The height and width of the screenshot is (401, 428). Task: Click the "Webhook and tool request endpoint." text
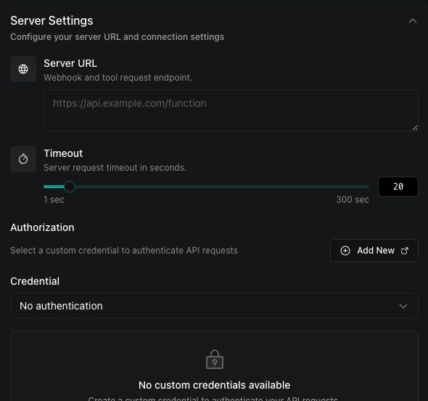click(118, 78)
